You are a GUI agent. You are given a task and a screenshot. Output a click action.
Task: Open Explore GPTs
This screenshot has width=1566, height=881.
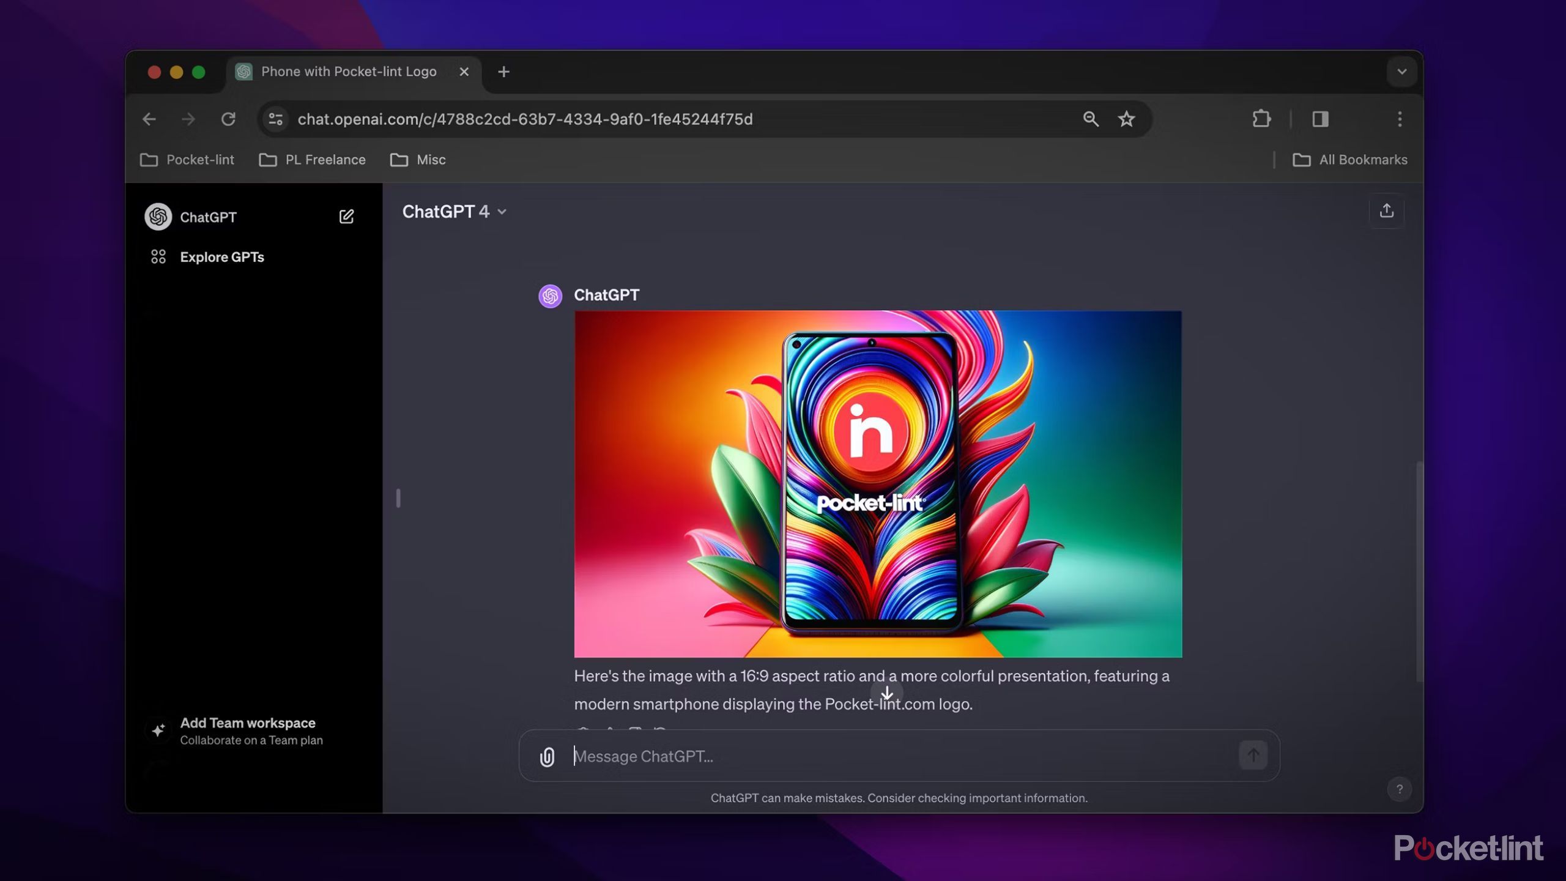[x=221, y=257]
